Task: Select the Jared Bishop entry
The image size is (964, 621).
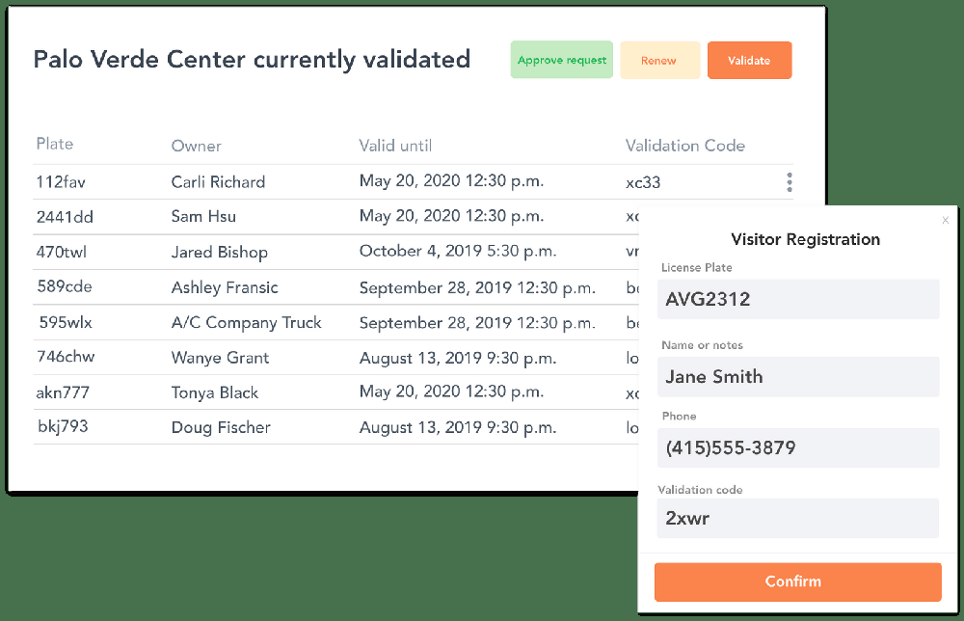Action: (220, 251)
